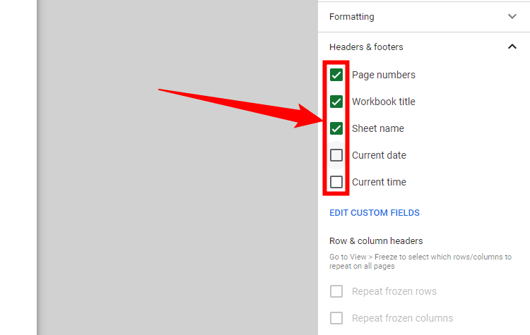Tick the Current time checkbox
This screenshot has width=530, height=335.
point(336,182)
